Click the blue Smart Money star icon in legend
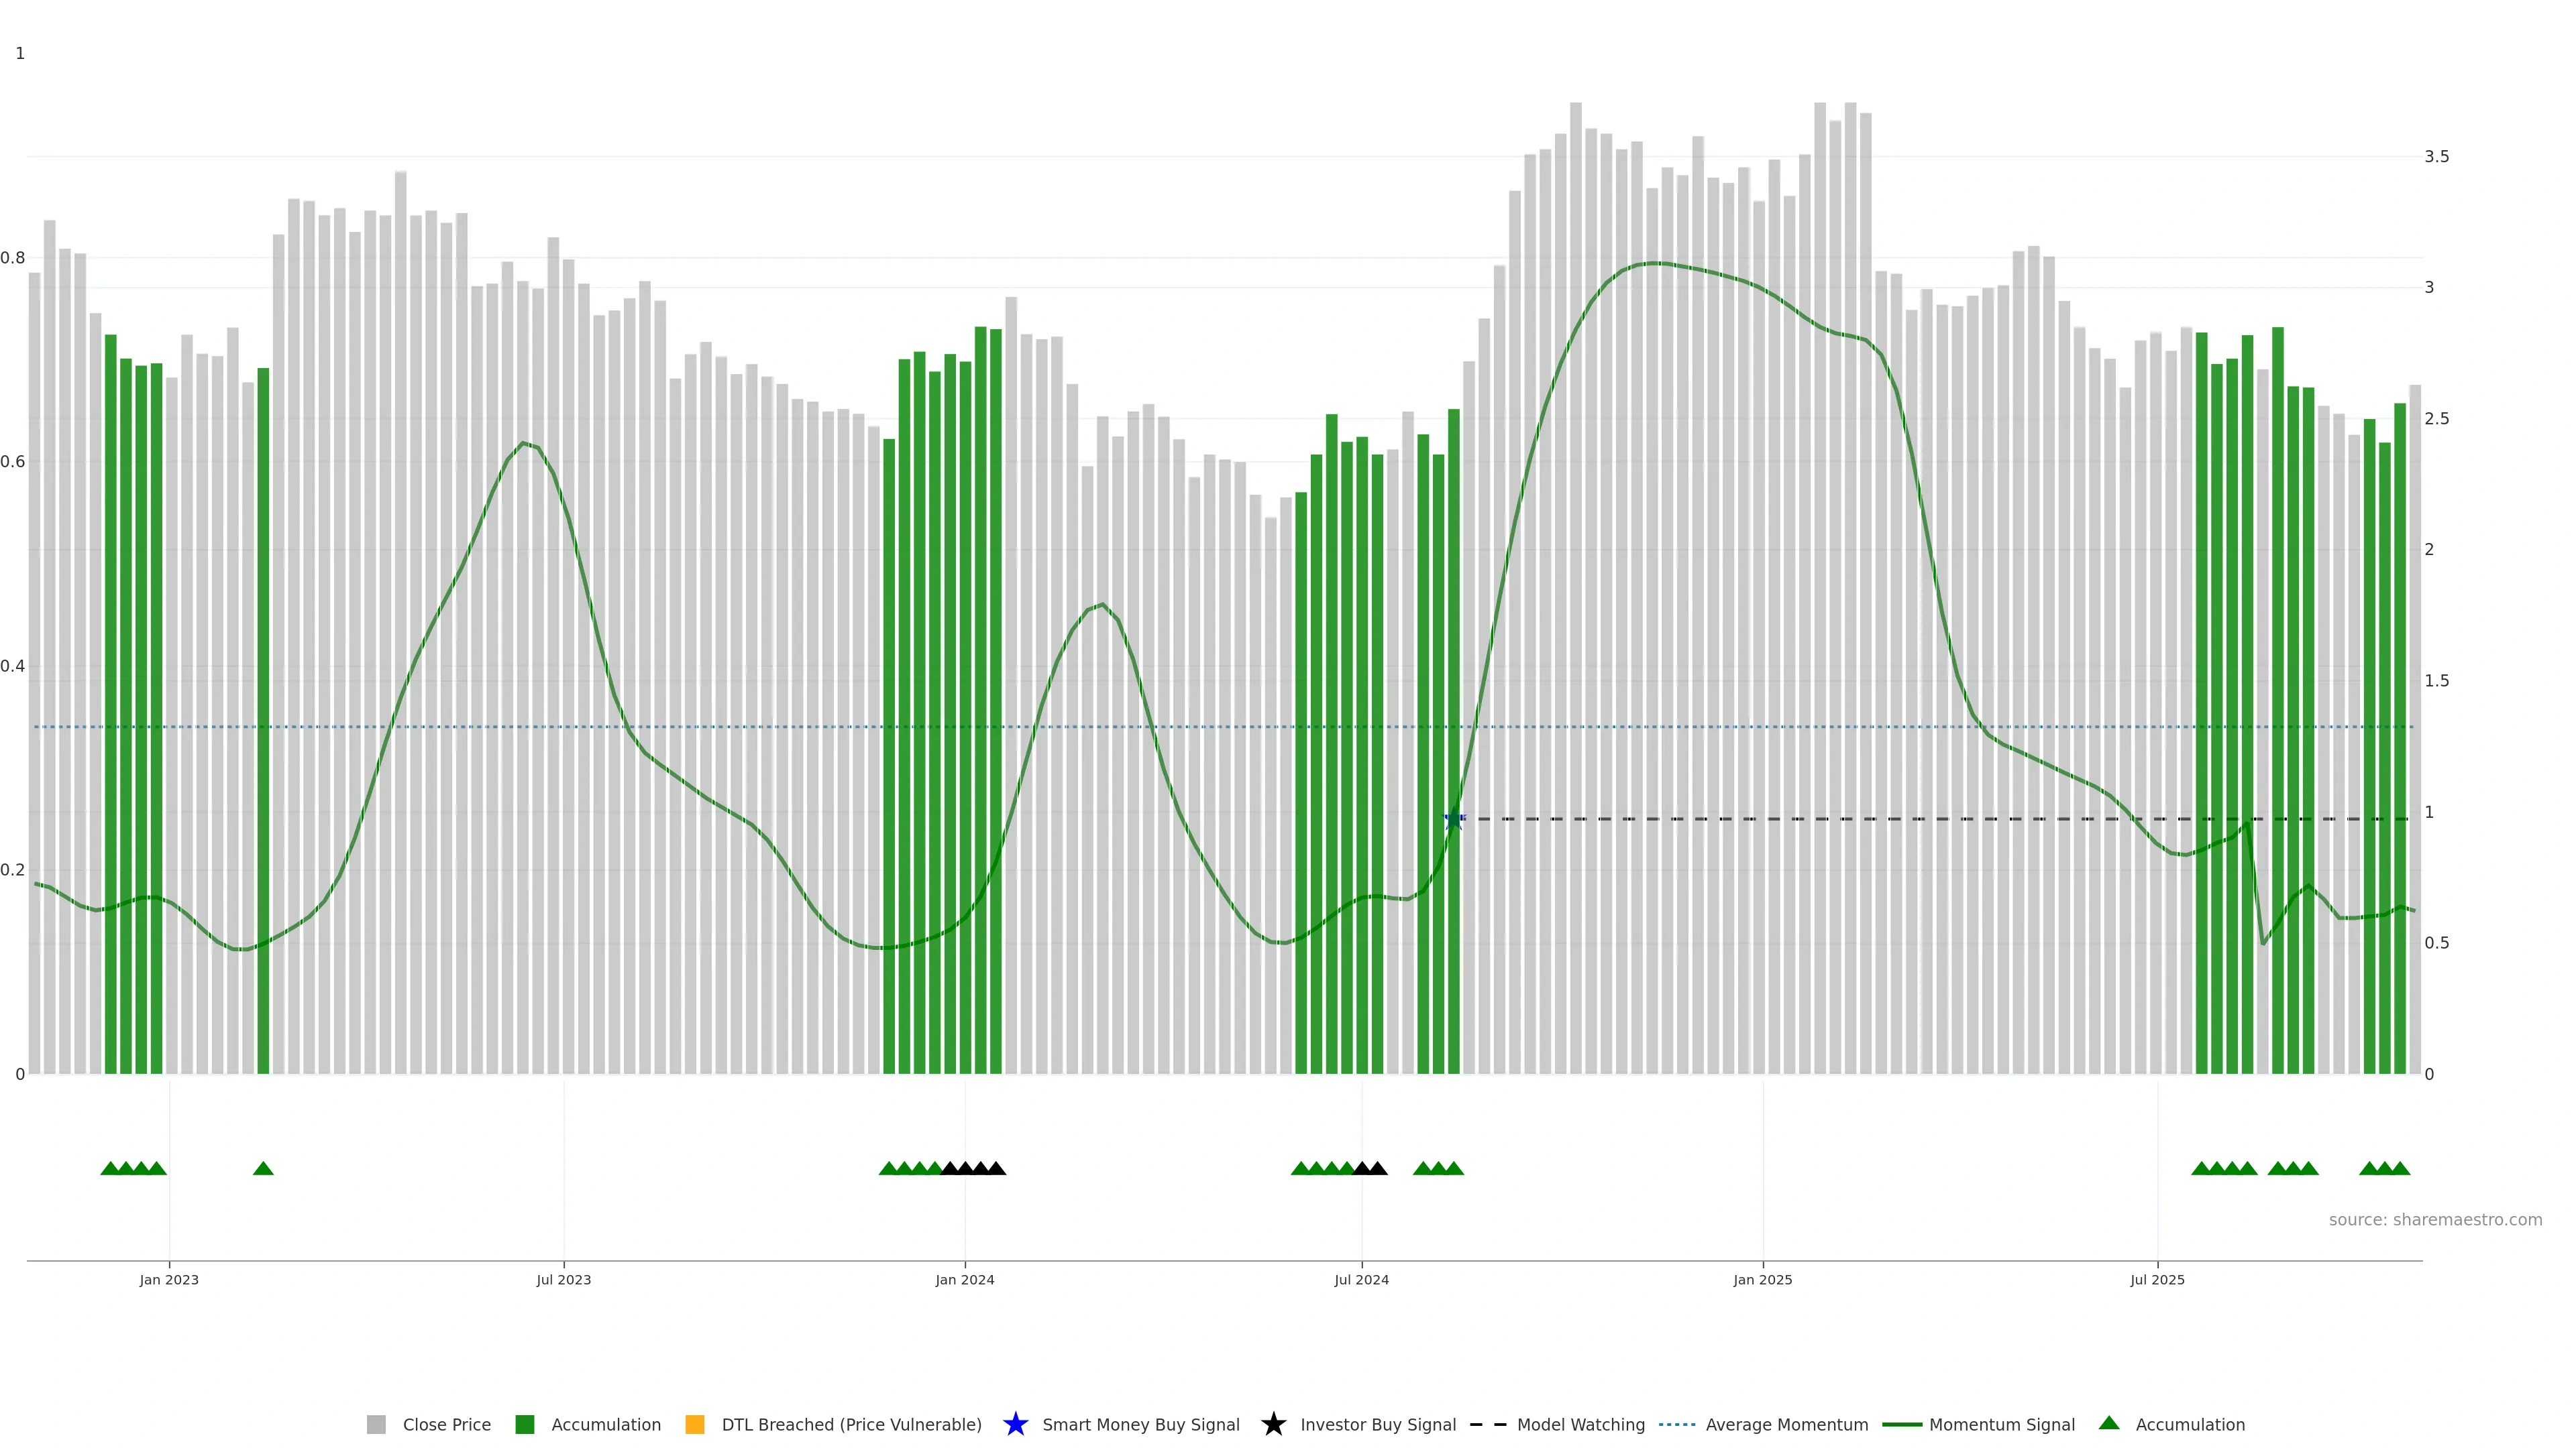The width and height of the screenshot is (2576, 1448). click(1015, 1424)
